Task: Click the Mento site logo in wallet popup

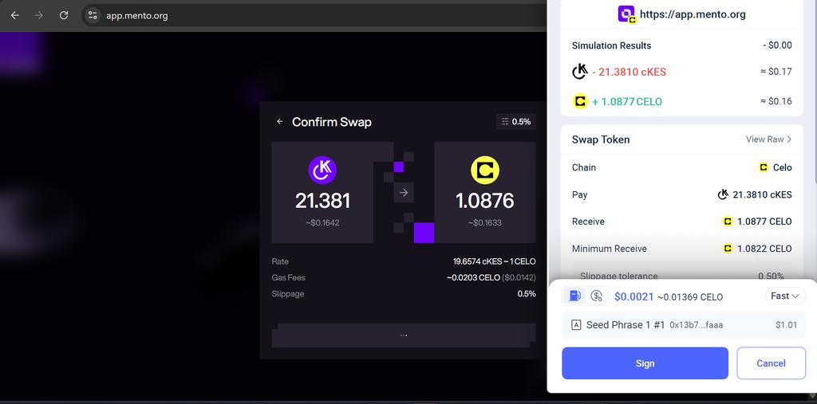Action: click(627, 14)
